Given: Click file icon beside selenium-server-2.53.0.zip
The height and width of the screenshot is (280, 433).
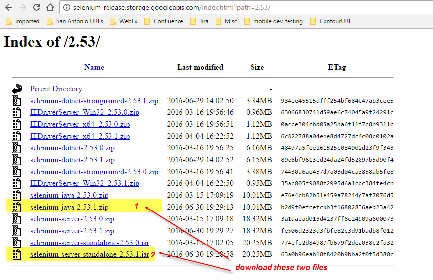Looking at the screenshot, I should pyautogui.click(x=16, y=219).
